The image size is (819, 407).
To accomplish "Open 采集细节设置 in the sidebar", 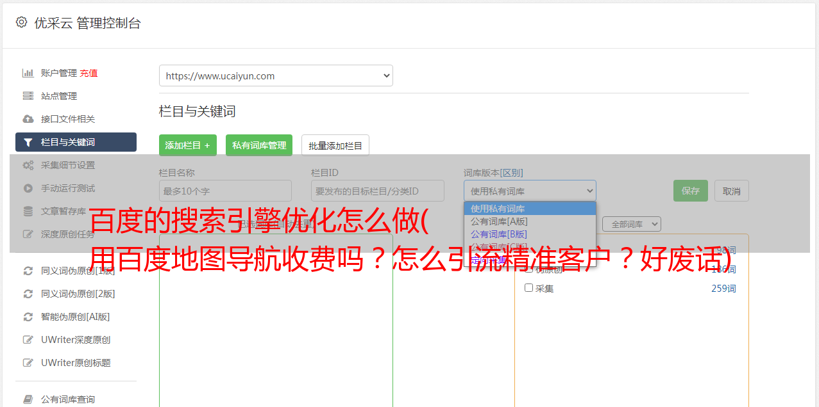I will [68, 165].
